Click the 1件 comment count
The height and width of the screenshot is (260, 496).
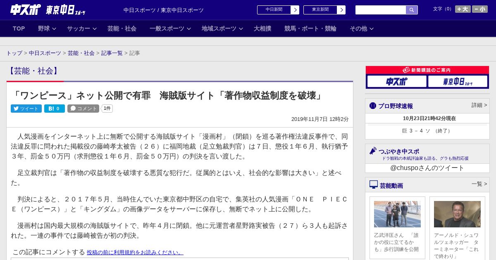point(107,109)
